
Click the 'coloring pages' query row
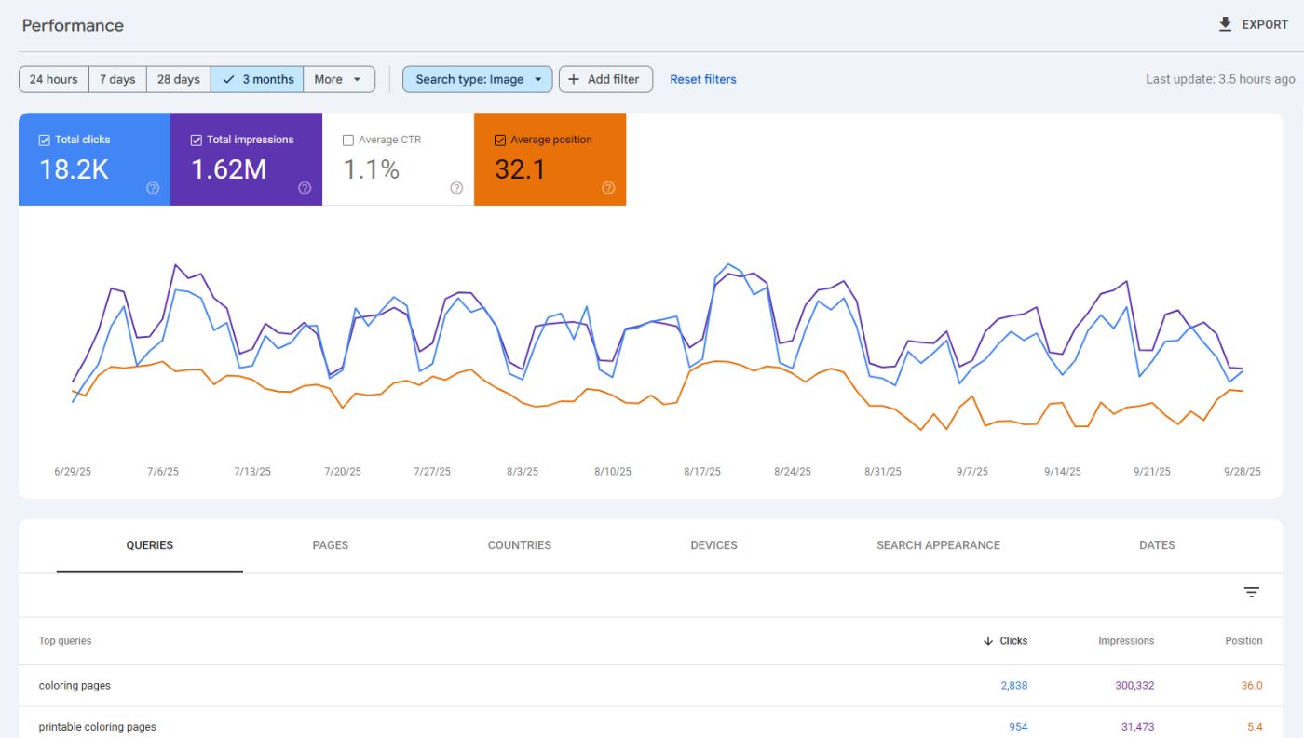pyautogui.click(x=75, y=686)
